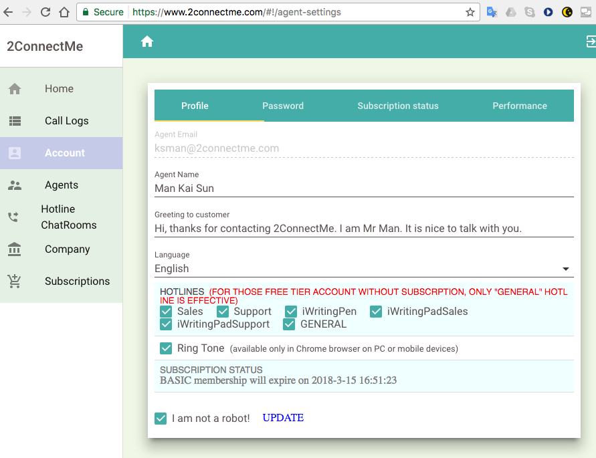Toggle the iWritingPen hotline checkbox

click(291, 312)
